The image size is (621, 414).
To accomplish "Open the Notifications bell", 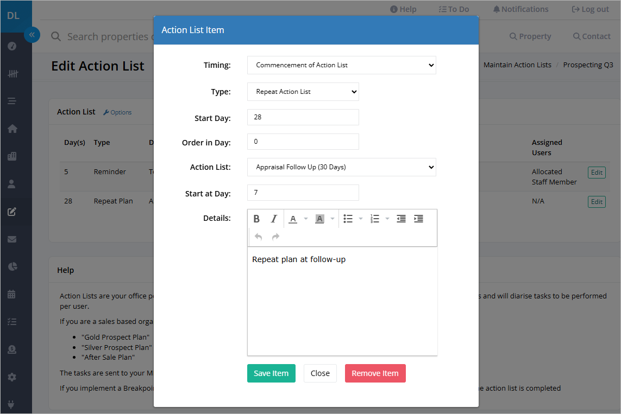I will 520,9.
